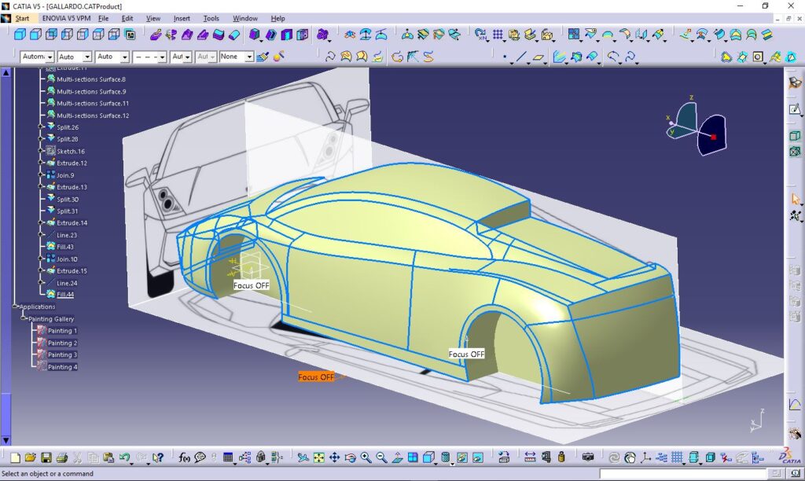This screenshot has height=481, width=805.
Task: Open the Tools menu
Action: point(211,18)
